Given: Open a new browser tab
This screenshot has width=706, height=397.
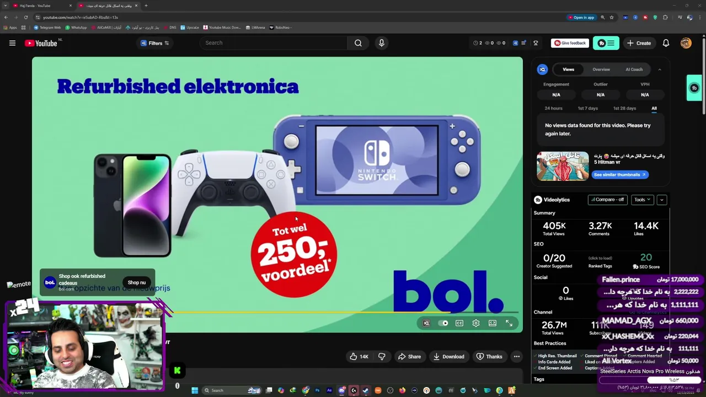Looking at the screenshot, I should [x=146, y=6].
